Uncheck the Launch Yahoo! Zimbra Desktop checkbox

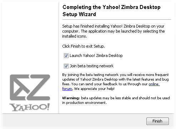pos(66,56)
